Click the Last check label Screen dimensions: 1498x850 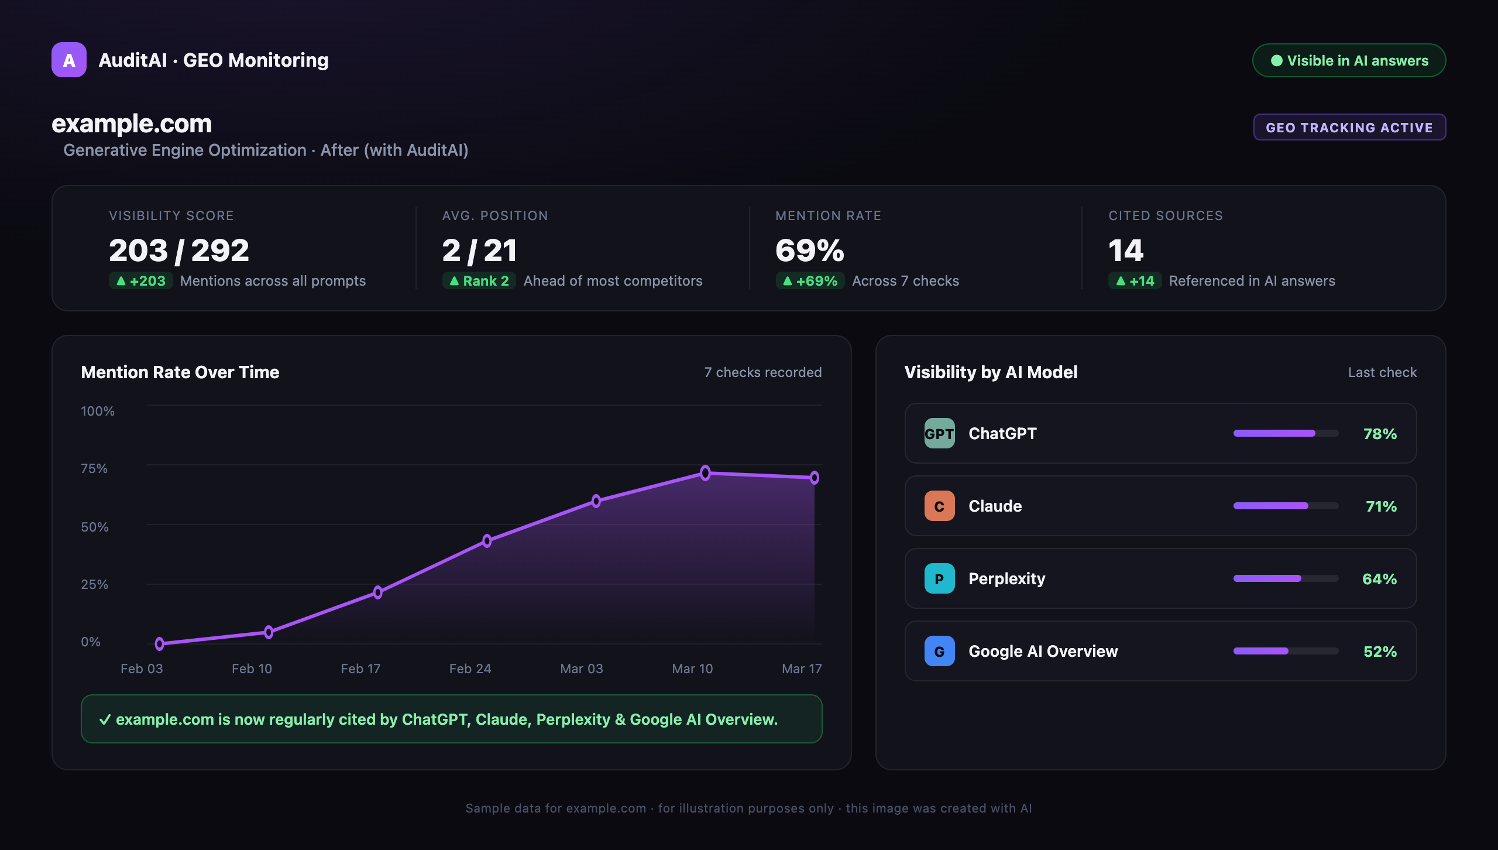1382,372
